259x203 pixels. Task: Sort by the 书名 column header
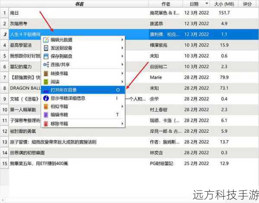(x=79, y=3)
